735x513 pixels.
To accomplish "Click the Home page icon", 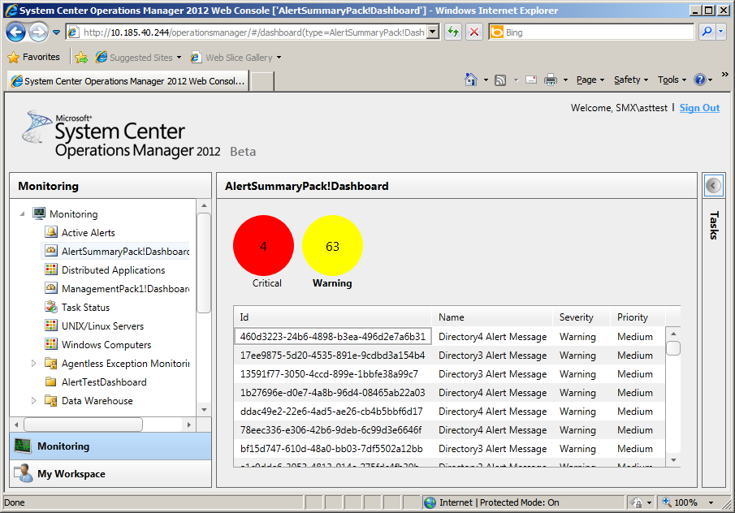I will [470, 80].
